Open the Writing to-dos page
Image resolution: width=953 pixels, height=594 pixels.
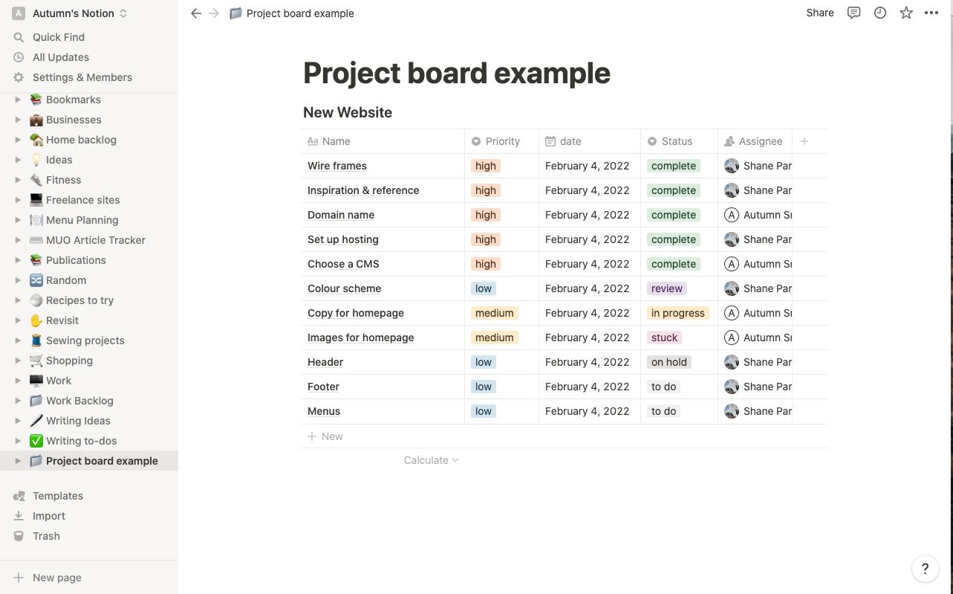pyautogui.click(x=80, y=440)
